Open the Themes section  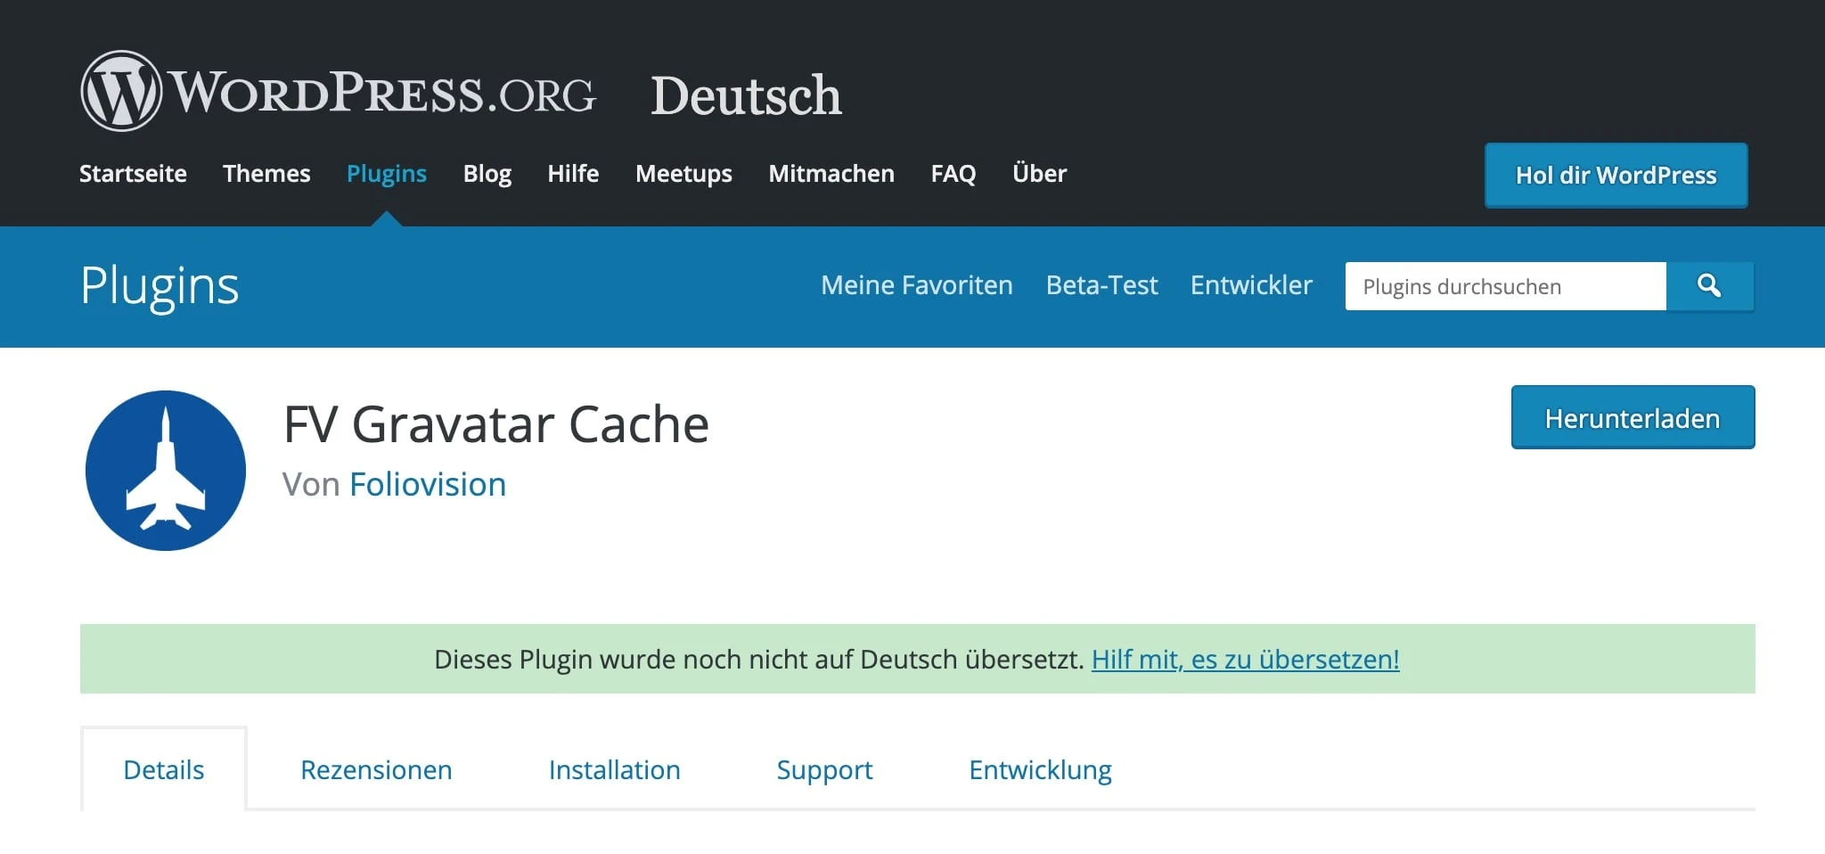[x=266, y=174]
